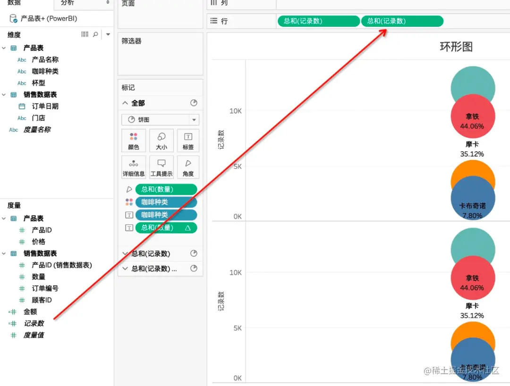This screenshot has height=386, width=510.
Task: Switch to the 分析 tab
Action: [68, 3]
